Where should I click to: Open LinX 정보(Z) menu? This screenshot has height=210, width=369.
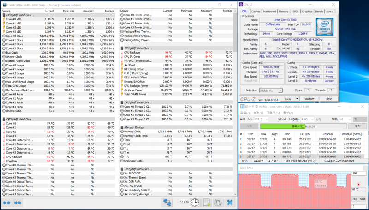coord(288,113)
